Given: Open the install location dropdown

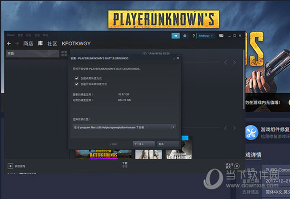Looking at the screenshot, I should pyautogui.click(x=173, y=127).
